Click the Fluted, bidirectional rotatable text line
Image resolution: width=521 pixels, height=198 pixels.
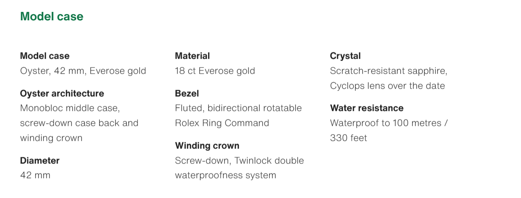point(238,108)
